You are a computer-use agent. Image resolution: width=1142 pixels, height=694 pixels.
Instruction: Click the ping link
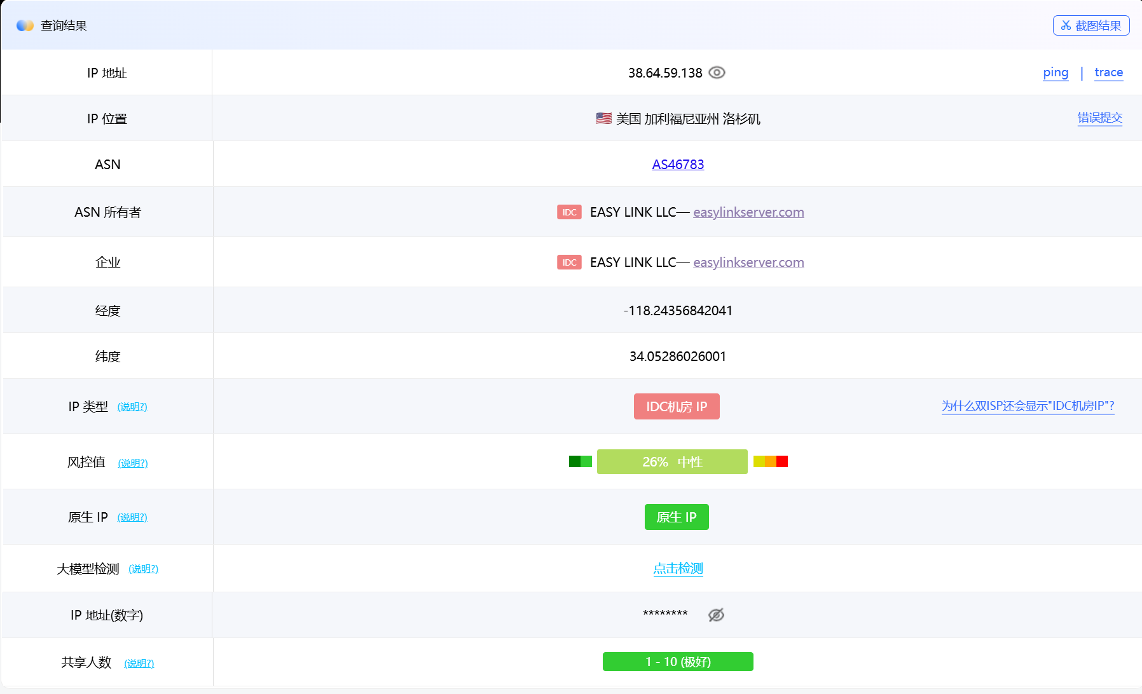[x=1056, y=72]
